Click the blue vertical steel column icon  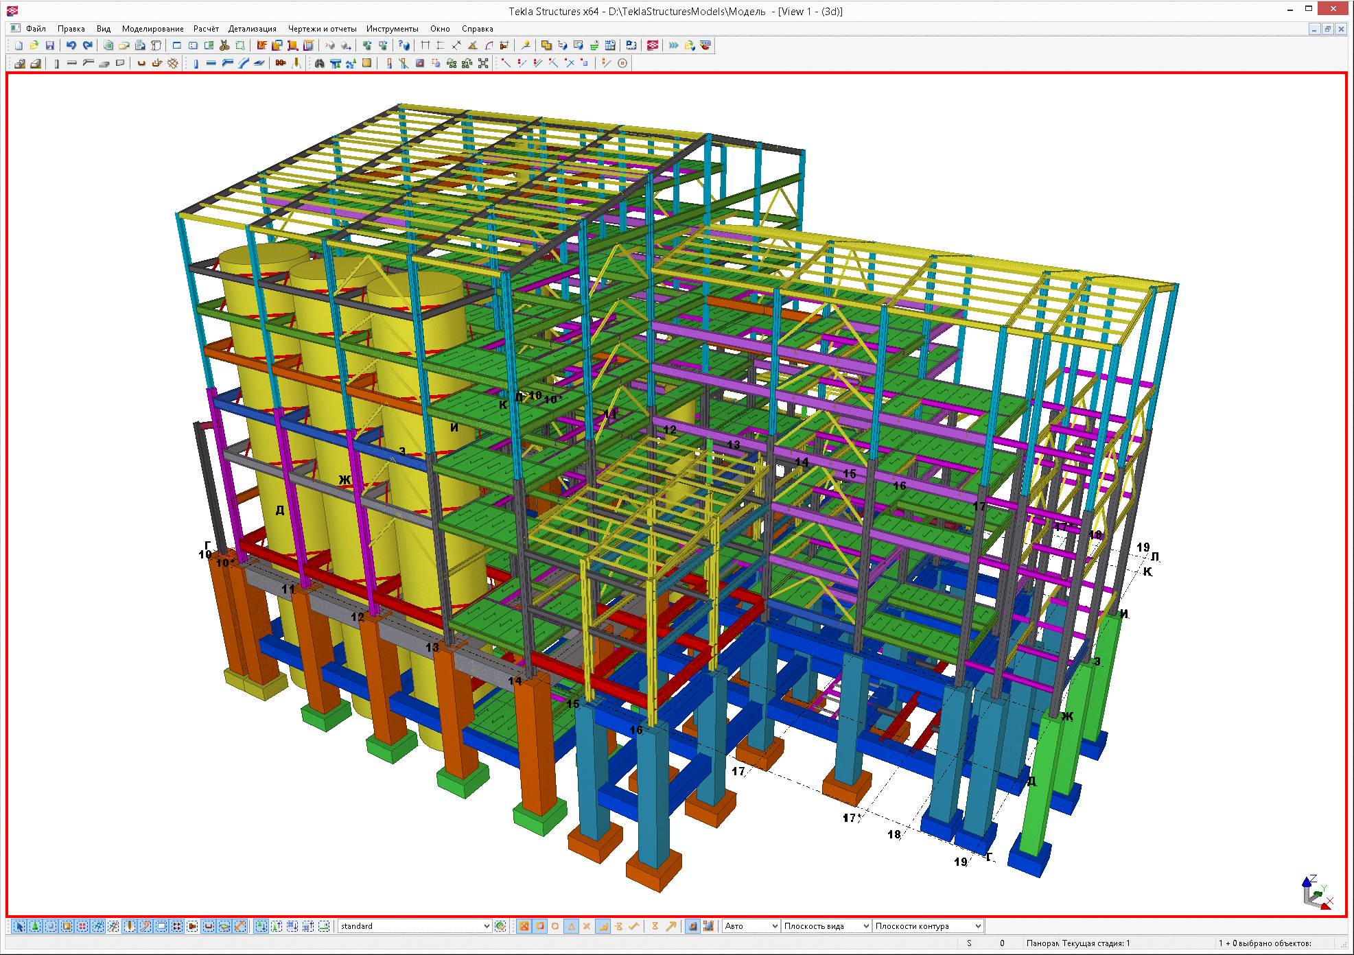click(196, 63)
